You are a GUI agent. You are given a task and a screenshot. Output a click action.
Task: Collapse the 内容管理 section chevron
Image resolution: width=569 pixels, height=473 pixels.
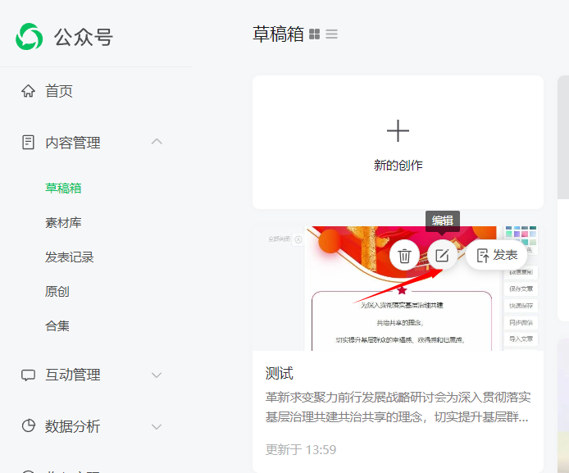[157, 142]
